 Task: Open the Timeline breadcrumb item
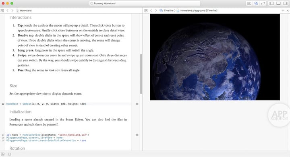(166, 10)
